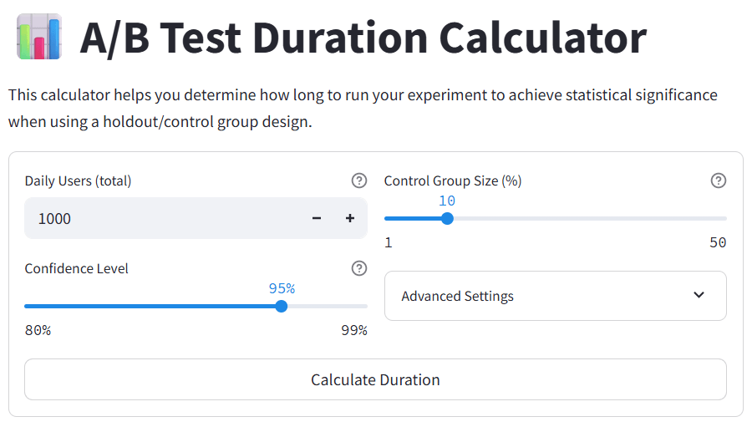The image size is (752, 427).
Task: Increase Daily Users with plus button
Action: point(350,219)
